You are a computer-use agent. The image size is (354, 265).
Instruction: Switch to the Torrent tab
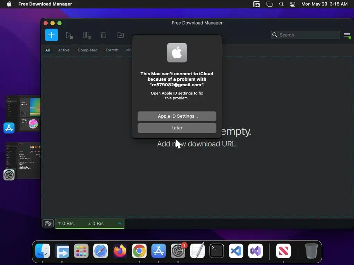pyautogui.click(x=112, y=50)
